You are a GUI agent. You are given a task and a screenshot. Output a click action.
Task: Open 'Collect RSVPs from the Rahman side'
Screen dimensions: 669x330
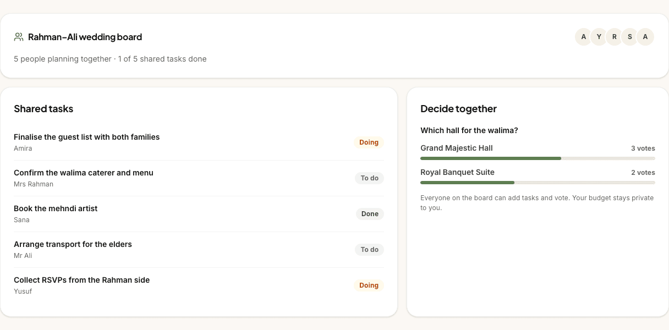82,280
